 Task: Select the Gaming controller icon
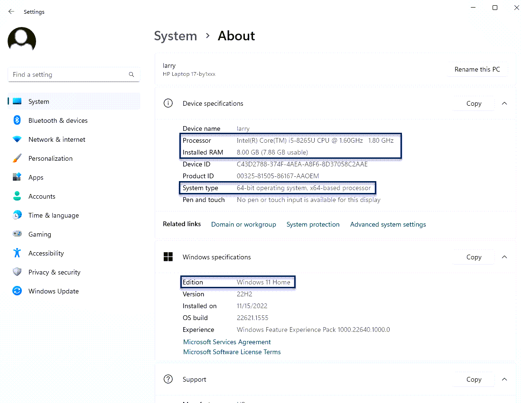(x=17, y=234)
